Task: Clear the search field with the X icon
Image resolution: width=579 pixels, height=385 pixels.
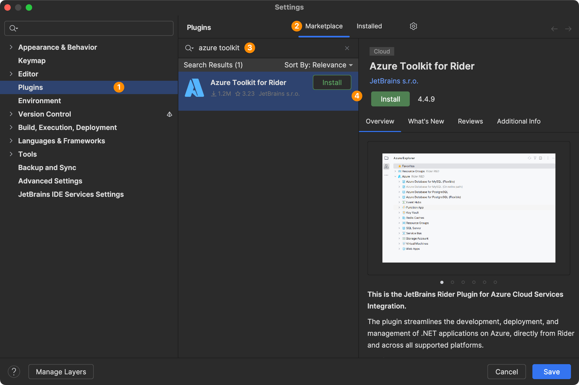Action: point(347,48)
